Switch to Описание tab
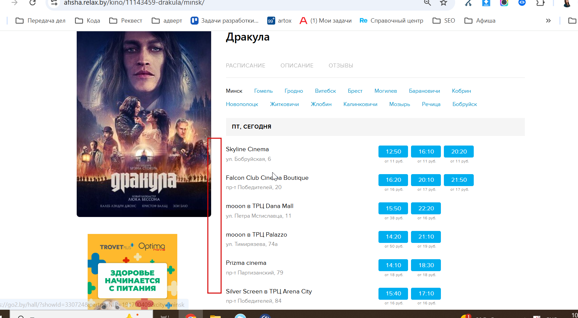Viewport: 578px width, 318px height. coord(297,65)
